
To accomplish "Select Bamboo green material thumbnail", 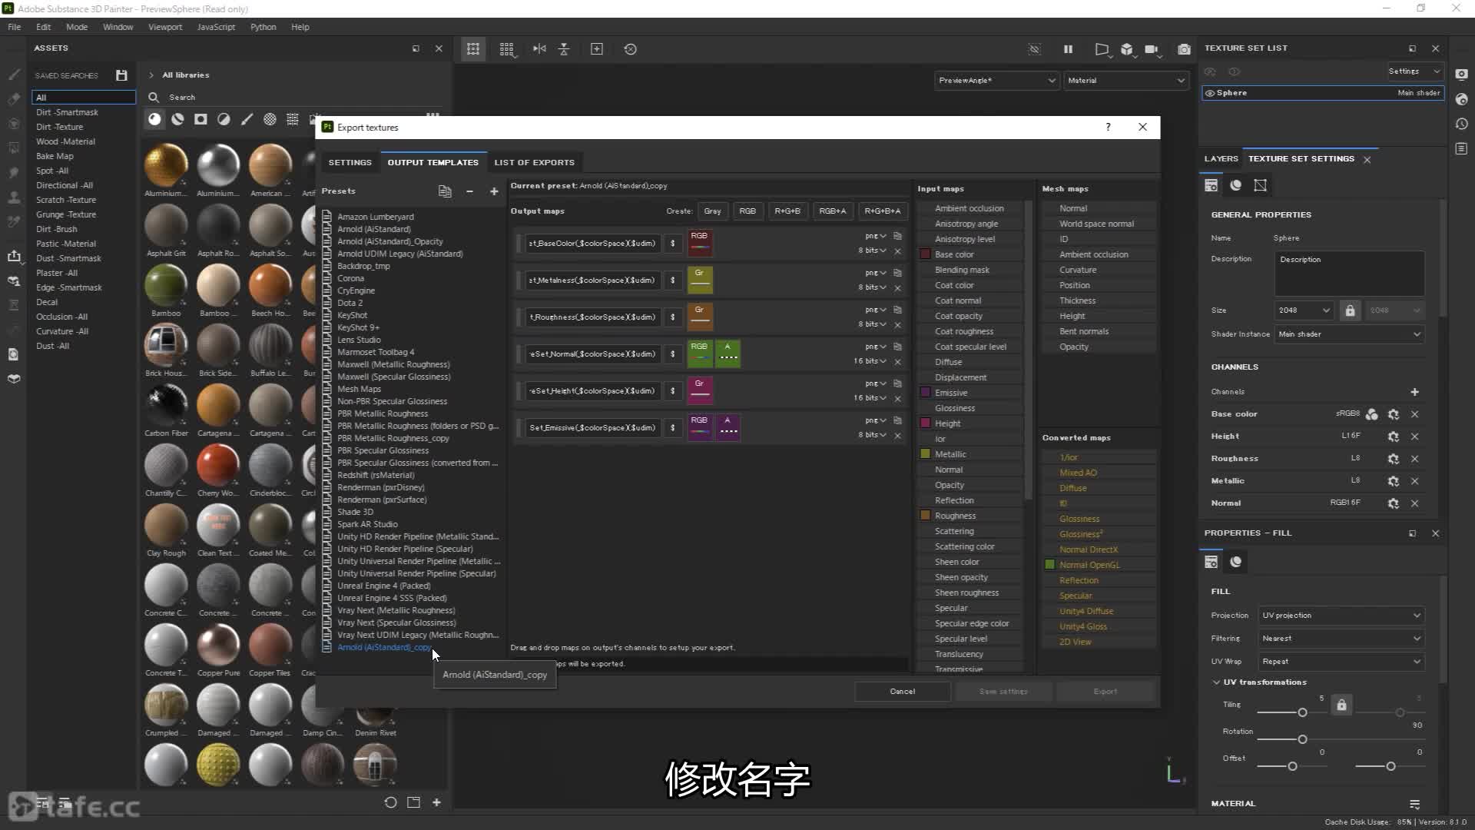I will pos(166,285).
